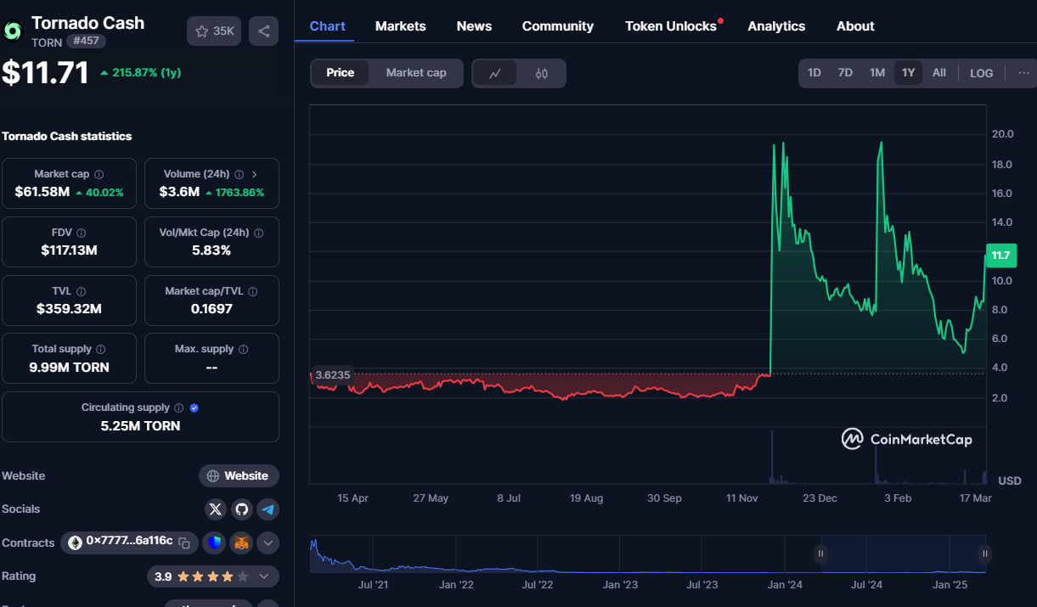The image size is (1037, 607).
Task: Click the Tornado Cash logo icon
Action: [x=14, y=31]
